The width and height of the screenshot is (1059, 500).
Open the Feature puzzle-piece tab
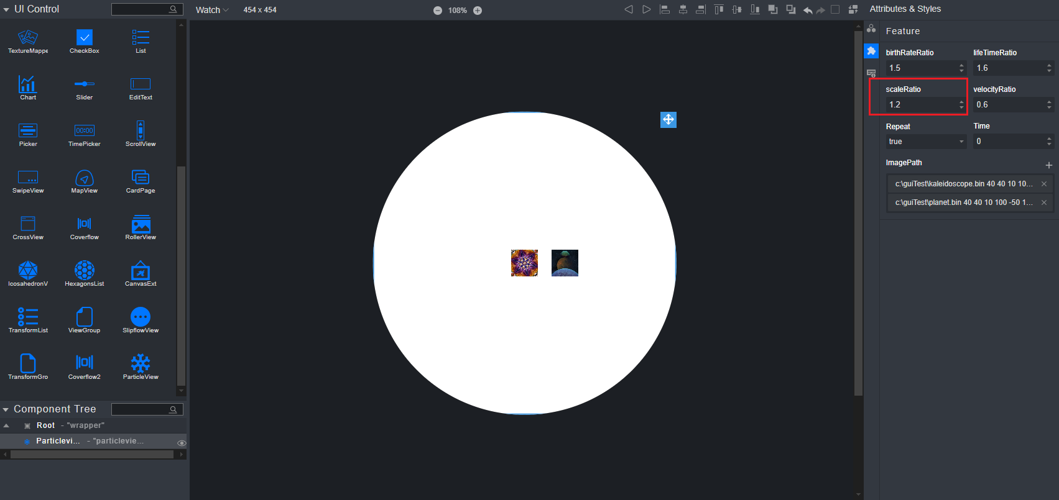coord(871,51)
